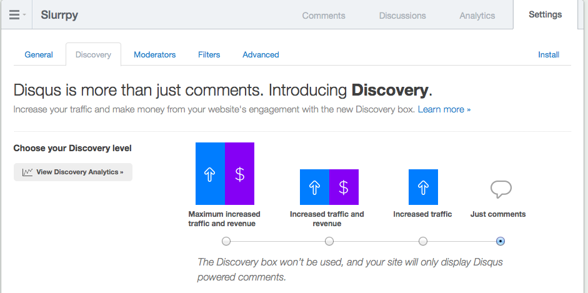Click the Increased traffic and revenue label
The image size is (588, 293).
coord(327,219)
